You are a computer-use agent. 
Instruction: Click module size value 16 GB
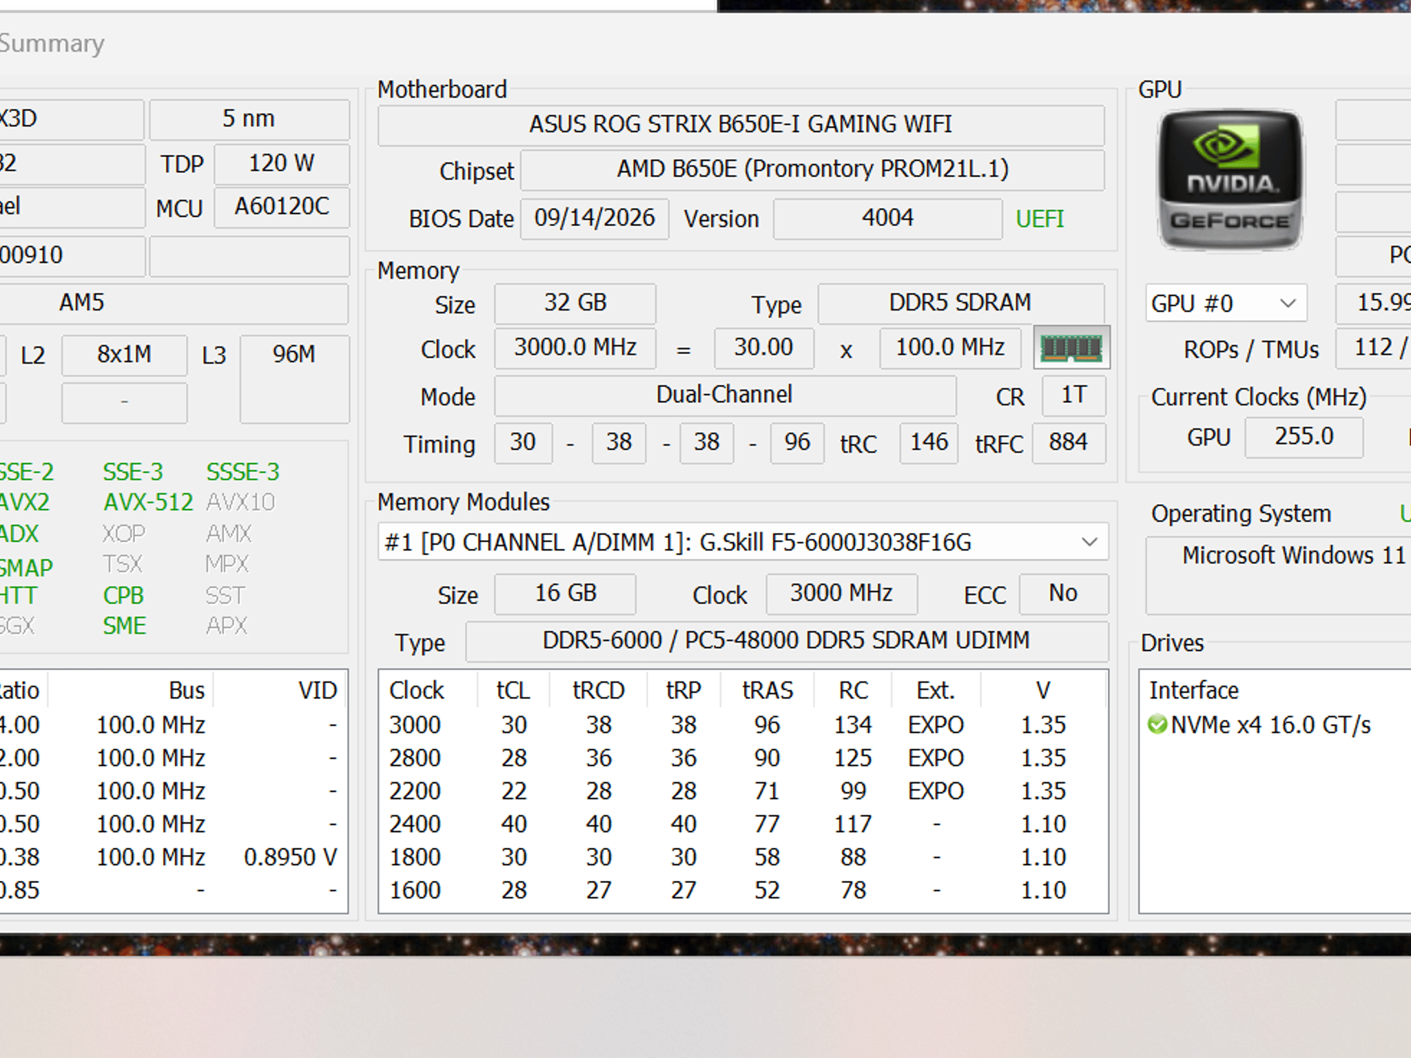point(566,594)
